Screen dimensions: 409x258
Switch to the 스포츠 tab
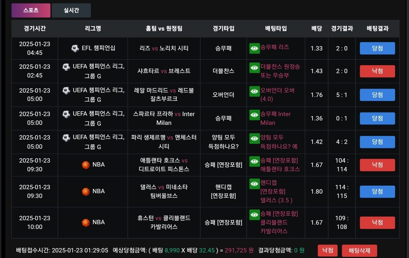point(31,10)
